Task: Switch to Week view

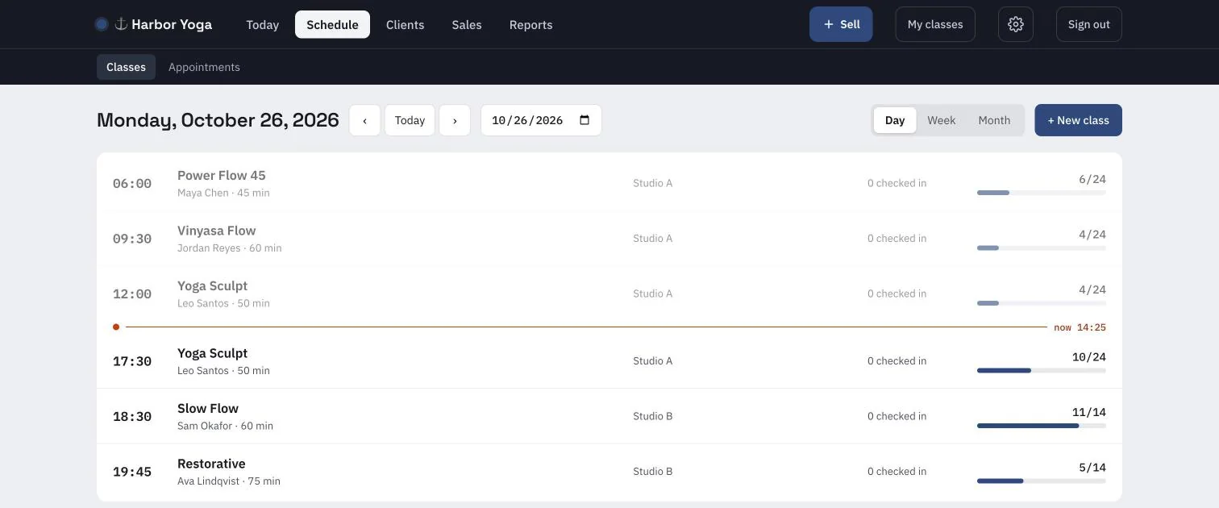Action: pyautogui.click(x=942, y=120)
